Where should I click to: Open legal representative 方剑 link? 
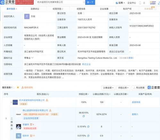(x=33, y=16)
